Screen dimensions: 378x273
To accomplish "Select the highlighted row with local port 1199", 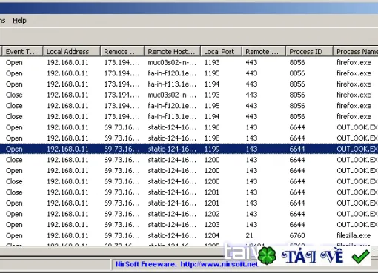I will [189, 149].
